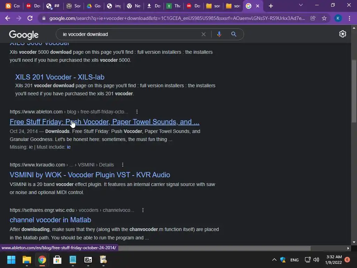Screen dimensions: 357x268
Task: Open a new browser tab
Action: [x=271, y=6]
